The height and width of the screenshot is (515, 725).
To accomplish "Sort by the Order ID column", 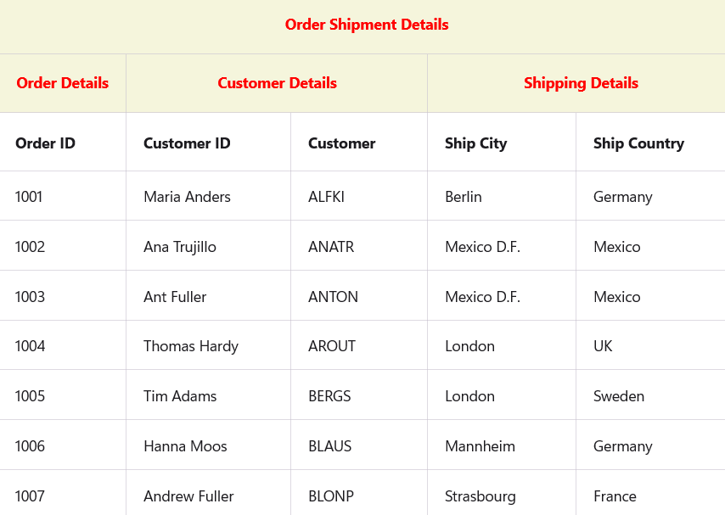I will (x=46, y=143).
